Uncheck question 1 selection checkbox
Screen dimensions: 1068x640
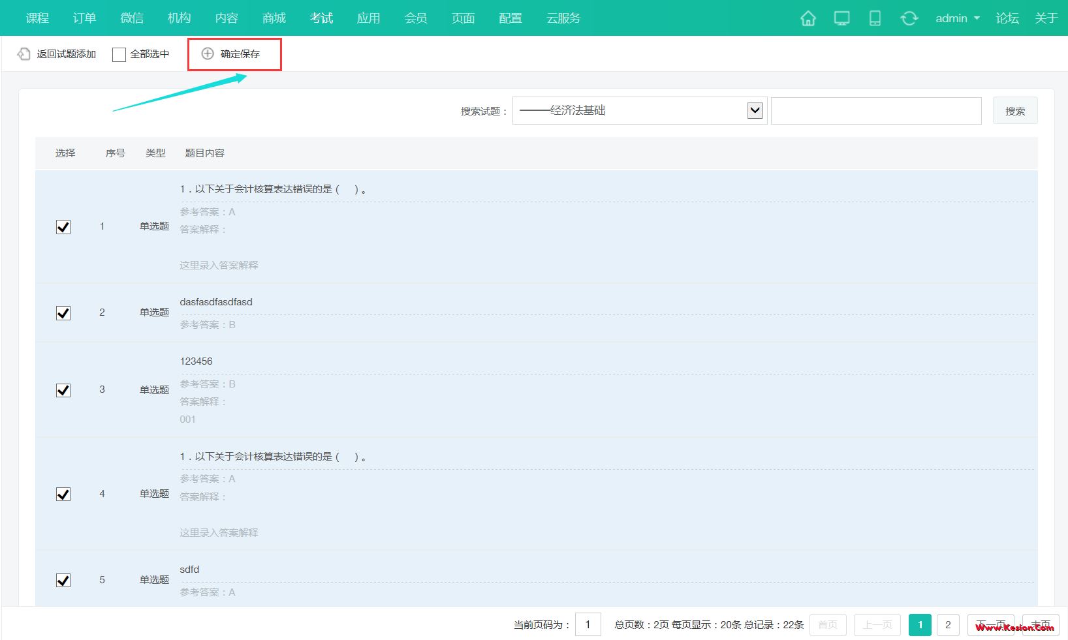(x=63, y=227)
